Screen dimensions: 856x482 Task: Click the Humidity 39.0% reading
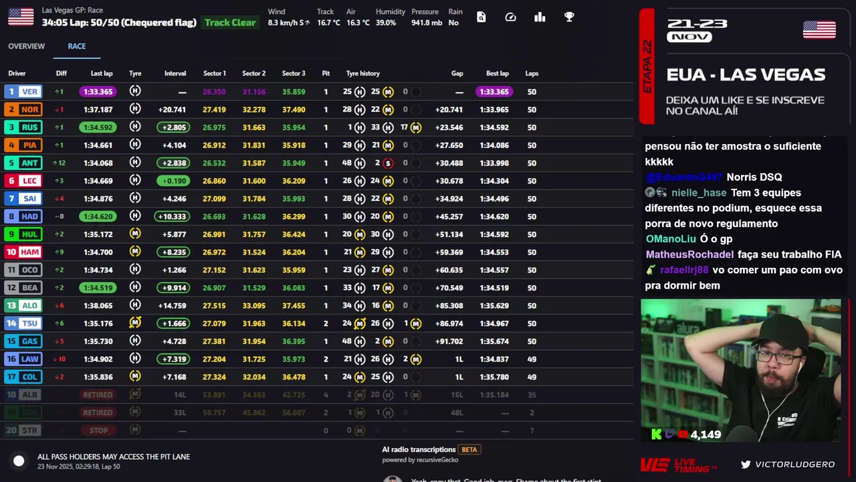390,17
